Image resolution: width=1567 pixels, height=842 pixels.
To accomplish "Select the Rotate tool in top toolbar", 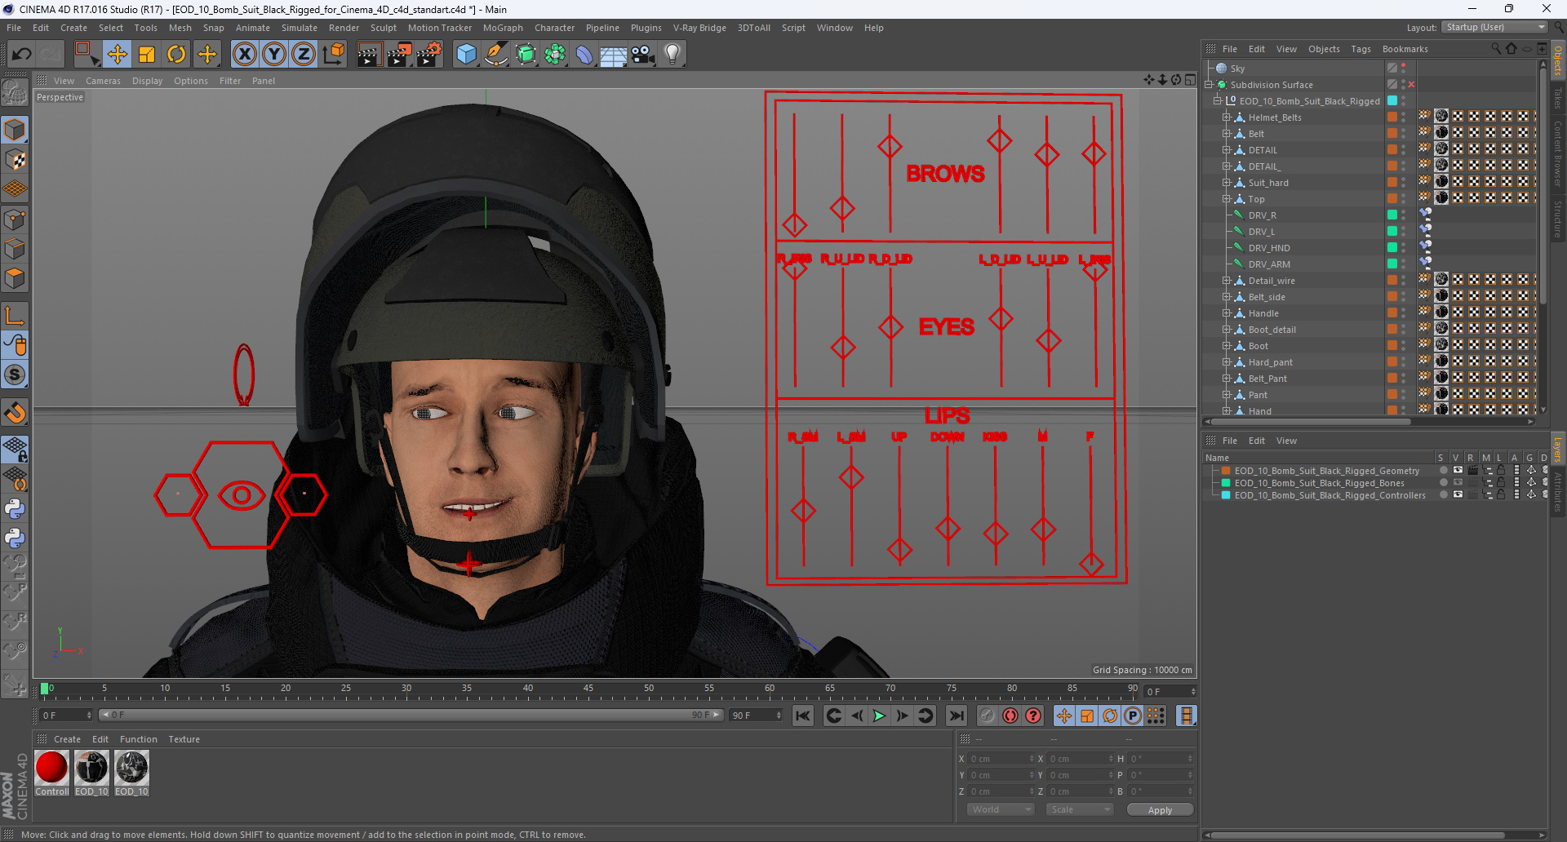I will (x=176, y=55).
